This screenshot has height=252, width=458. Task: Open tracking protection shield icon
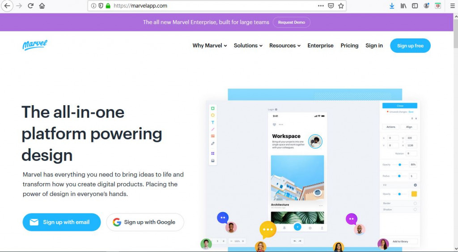(101, 6)
